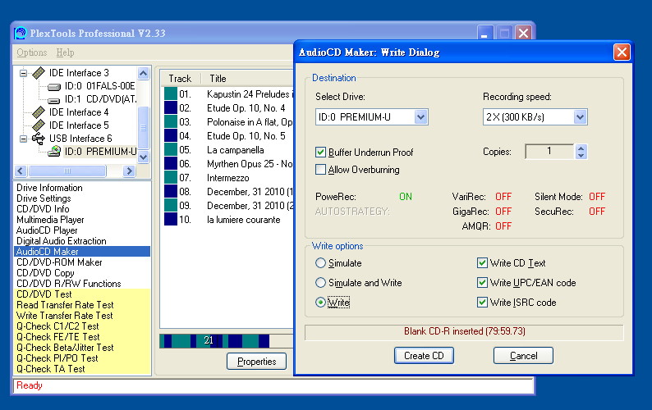Click the Cancel button
The width and height of the screenshot is (652, 410).
pyautogui.click(x=524, y=356)
